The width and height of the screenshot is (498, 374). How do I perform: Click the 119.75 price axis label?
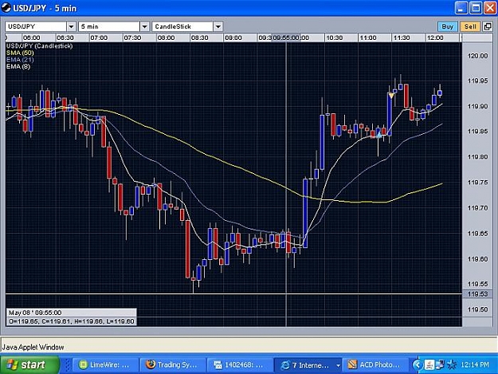pos(477,183)
